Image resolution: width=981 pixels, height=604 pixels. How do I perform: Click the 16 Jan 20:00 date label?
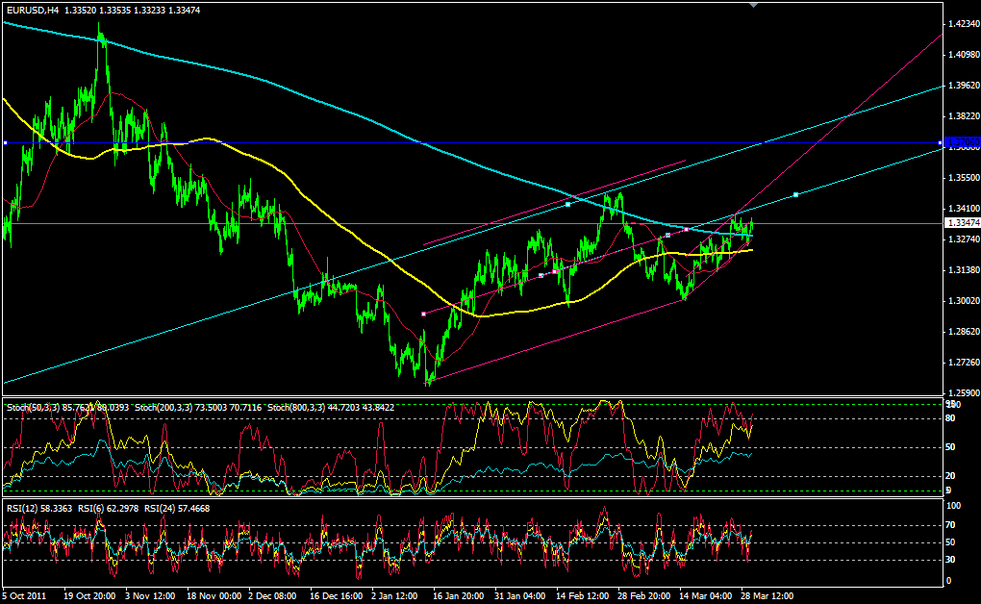coord(458,596)
